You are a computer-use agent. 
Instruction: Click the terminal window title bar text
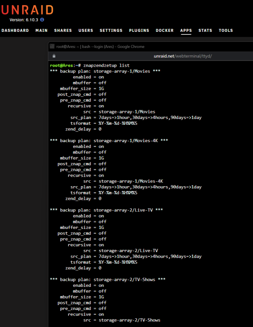pyautogui.click(x=100, y=47)
